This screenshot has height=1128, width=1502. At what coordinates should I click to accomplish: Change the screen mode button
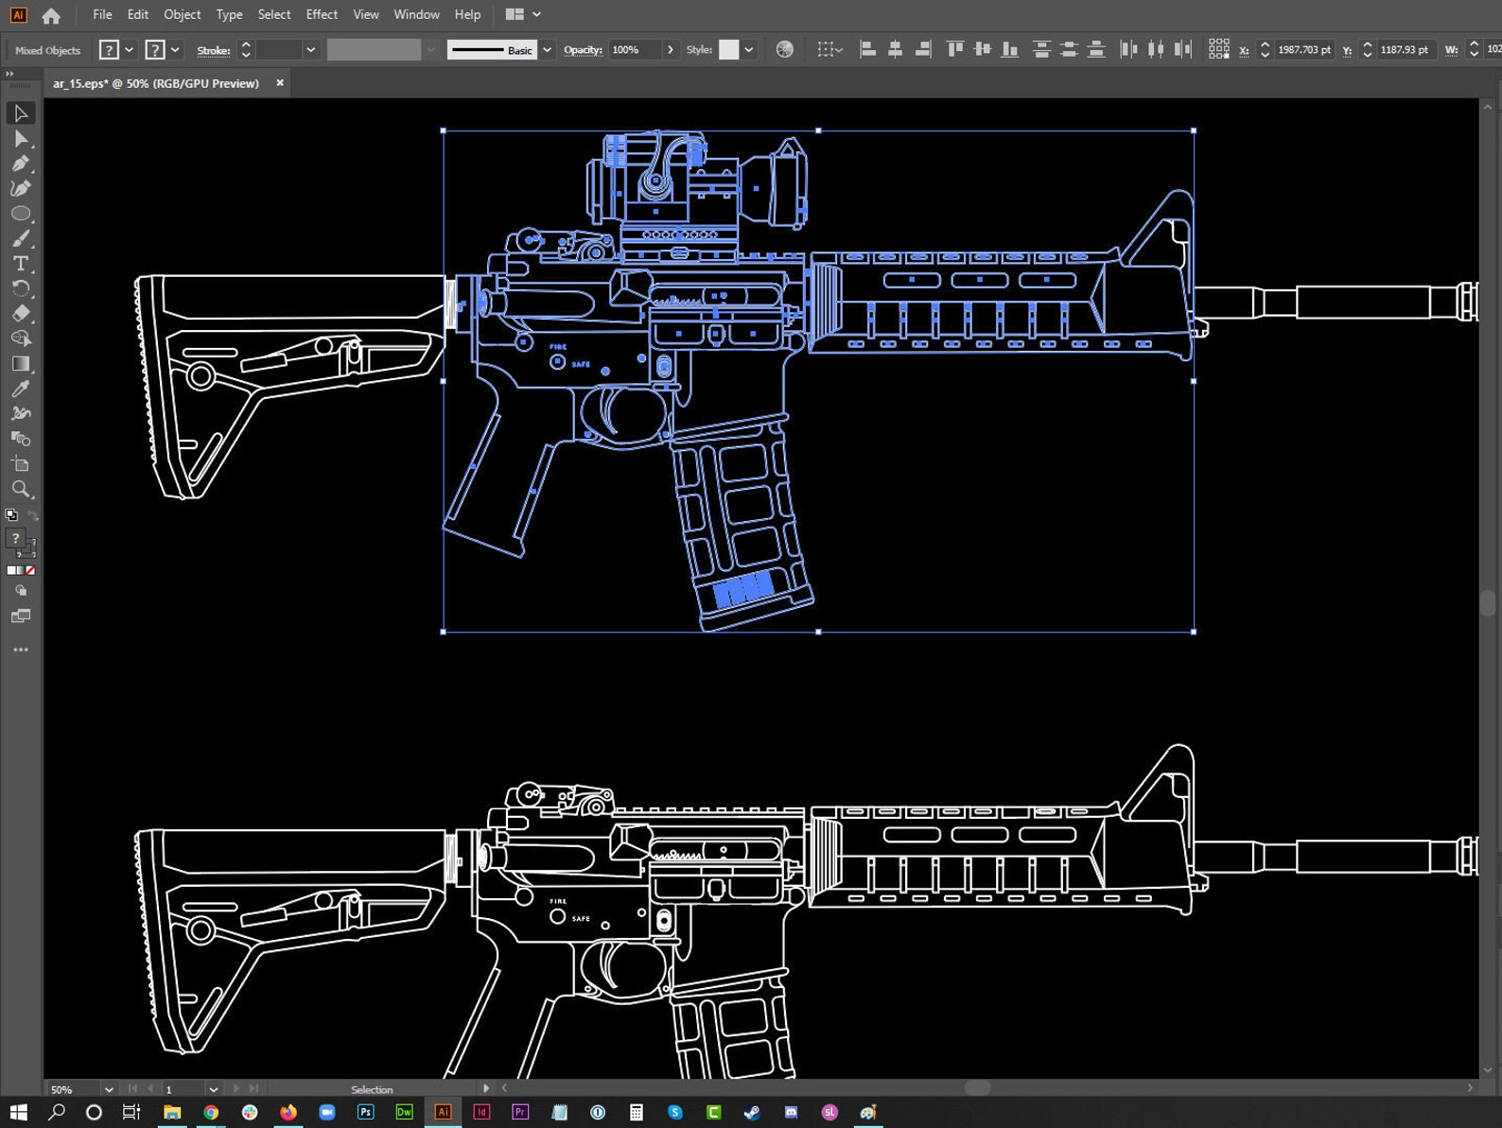(21, 616)
